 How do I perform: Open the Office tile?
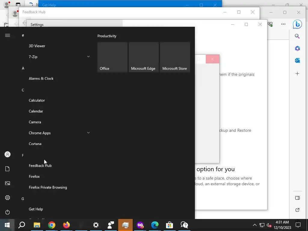point(112,57)
